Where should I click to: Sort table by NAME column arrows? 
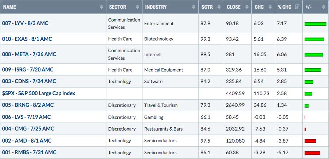(x=101, y=7)
